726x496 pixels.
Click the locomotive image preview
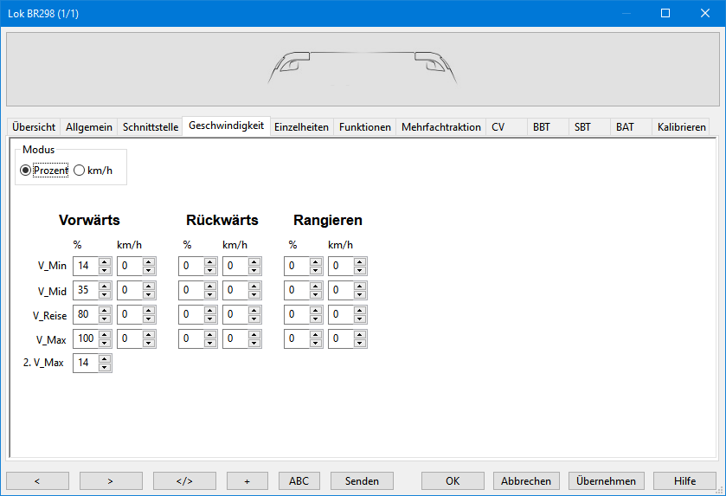point(363,69)
